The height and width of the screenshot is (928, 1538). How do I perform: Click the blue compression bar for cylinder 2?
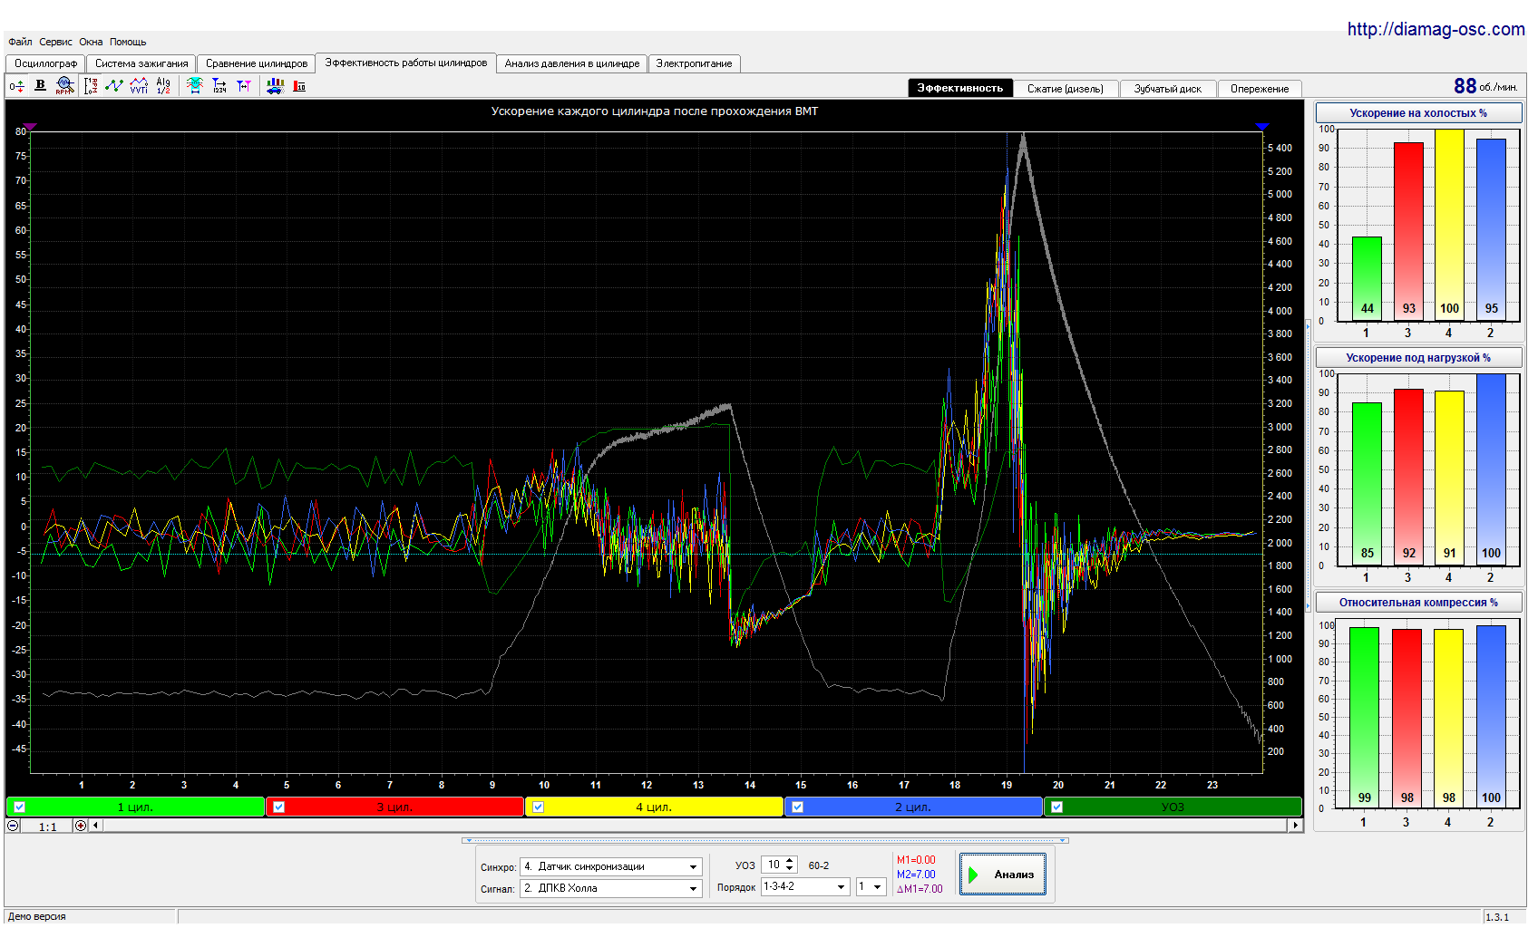(1491, 717)
